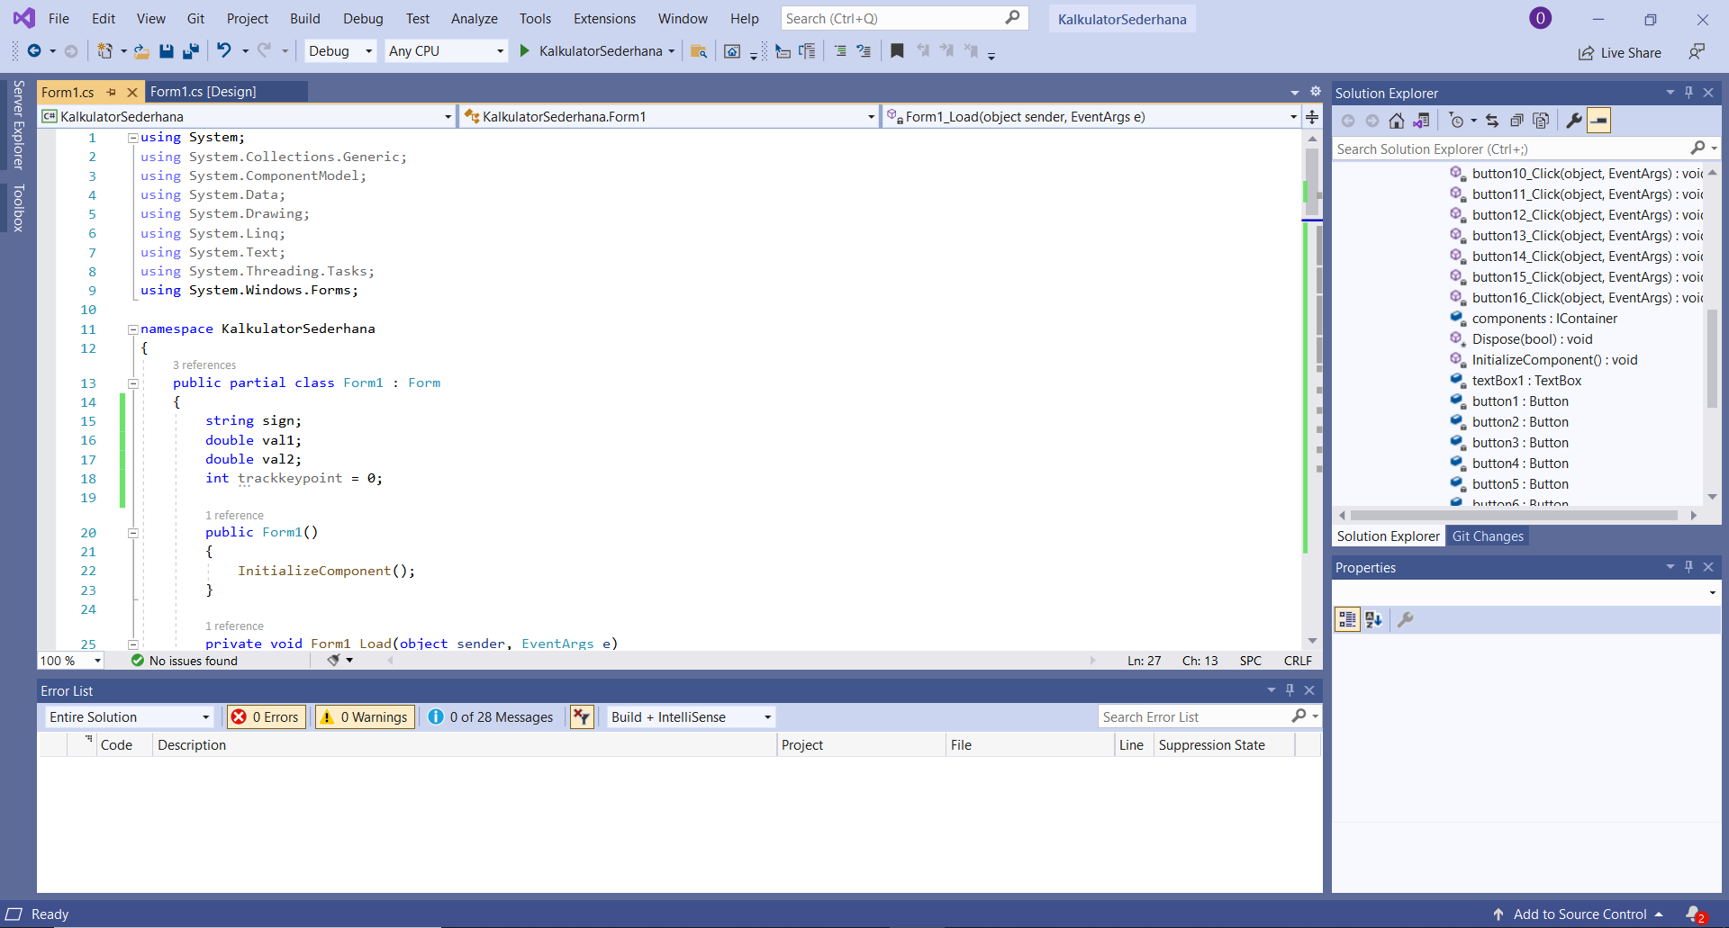This screenshot has width=1729, height=928.
Task: Toggle the 0 Errors filter
Action: (267, 717)
